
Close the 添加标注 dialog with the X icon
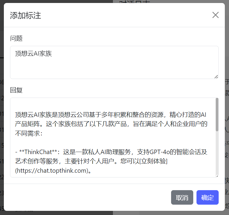coord(215,15)
